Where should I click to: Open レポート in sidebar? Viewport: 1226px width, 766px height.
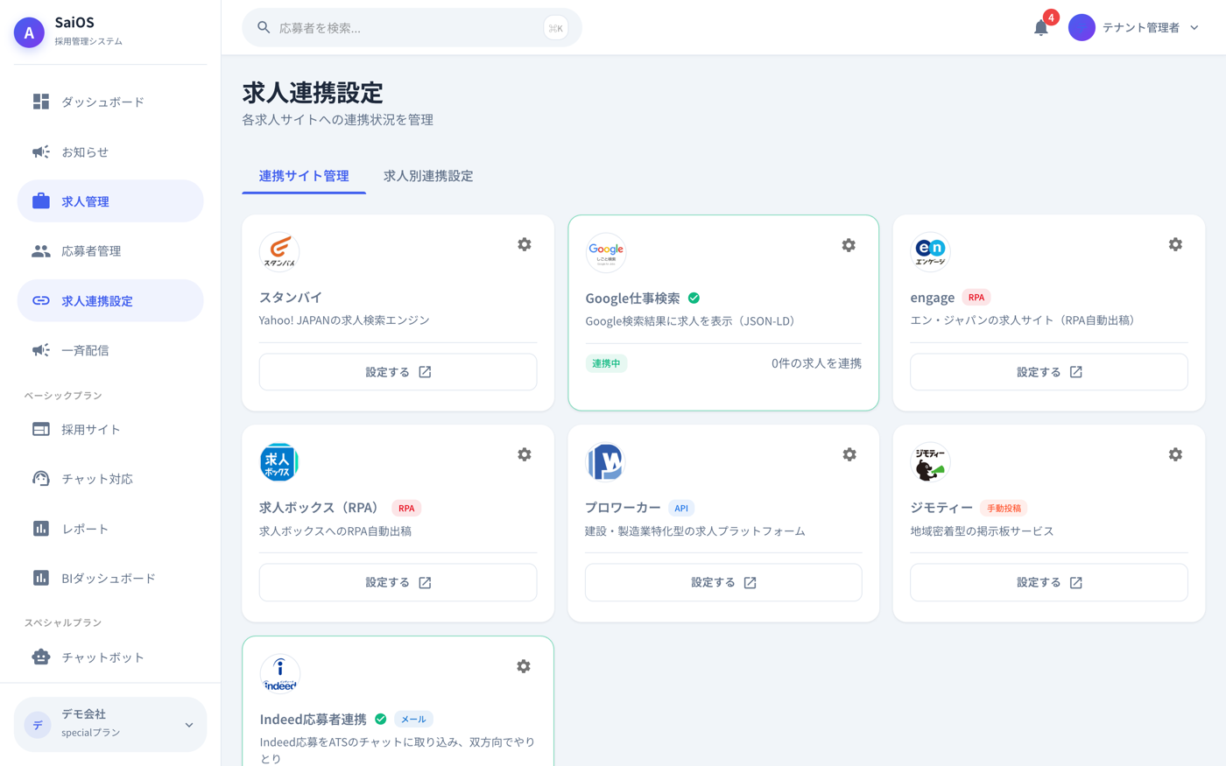110,529
